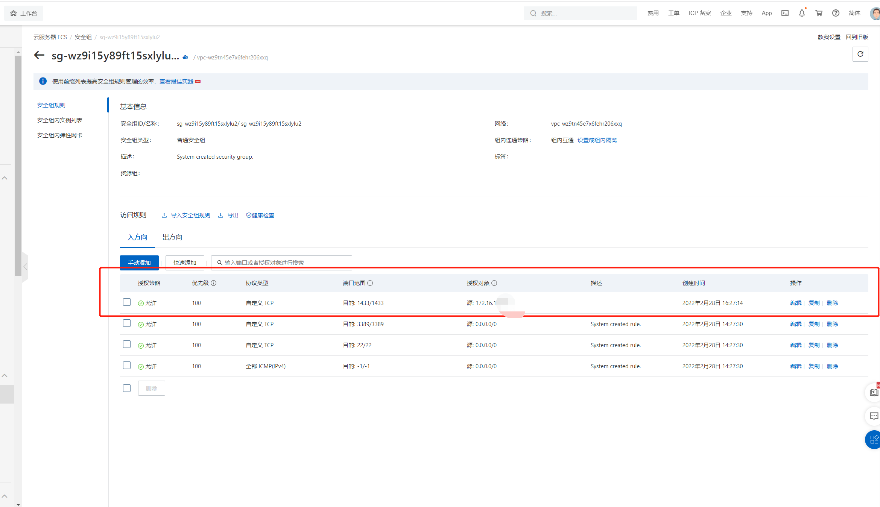Image resolution: width=880 pixels, height=507 pixels.
Task: Click the vpc-wz9tn45e7x6fehr206xxq network value
Action: (586, 123)
